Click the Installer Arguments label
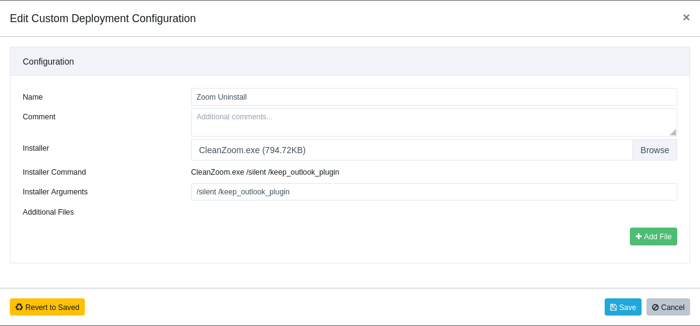Screen dimensions: 700x326 55,191
